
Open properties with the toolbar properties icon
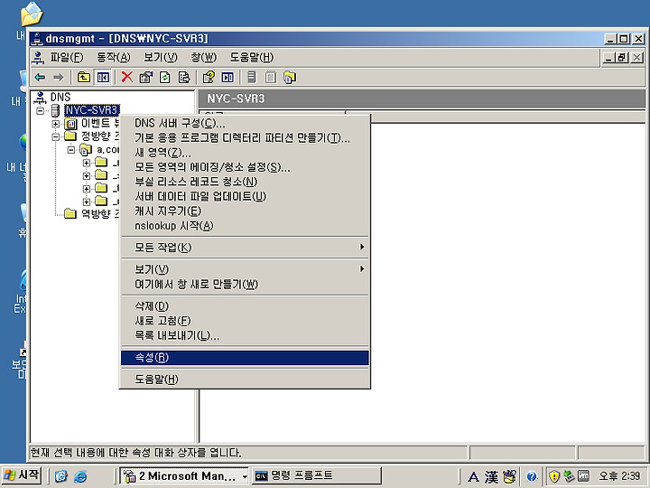[x=146, y=77]
